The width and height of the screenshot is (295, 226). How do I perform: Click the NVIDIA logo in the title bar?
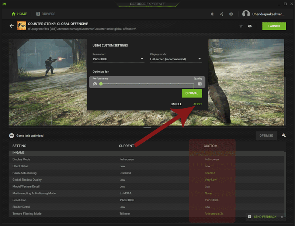[x=4, y=4]
